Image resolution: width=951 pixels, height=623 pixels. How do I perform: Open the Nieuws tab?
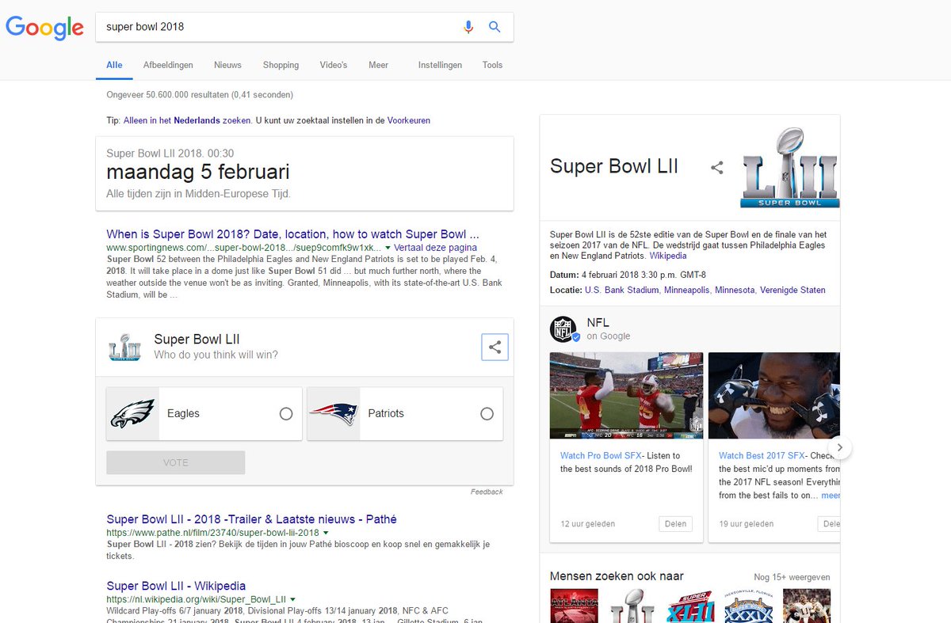point(227,65)
